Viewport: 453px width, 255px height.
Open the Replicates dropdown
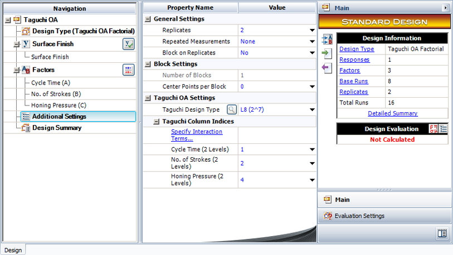coord(312,30)
